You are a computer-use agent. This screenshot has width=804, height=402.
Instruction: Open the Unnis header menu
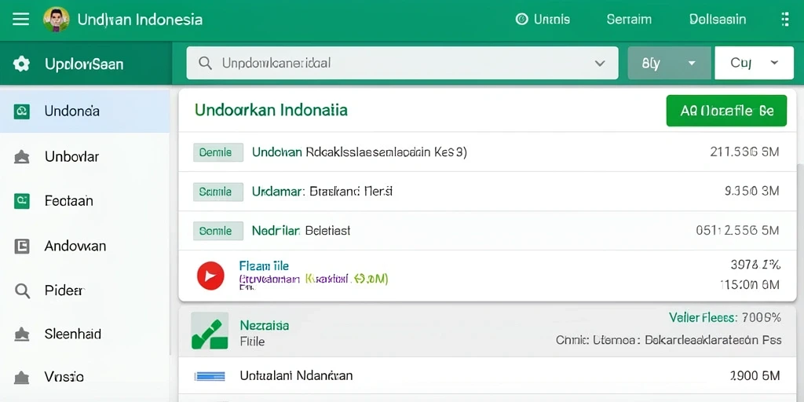[x=543, y=20]
